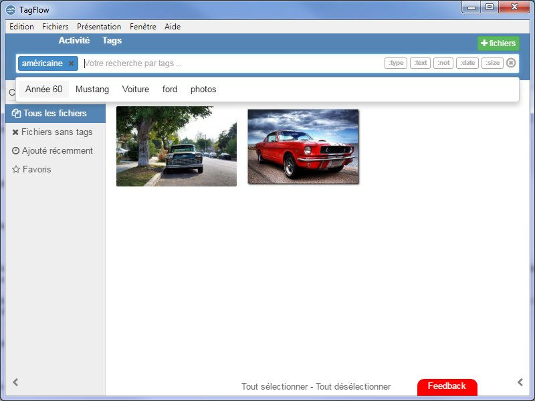Image resolution: width=535 pixels, height=401 pixels.
Task: Insert the :type search filter
Action: coord(396,63)
